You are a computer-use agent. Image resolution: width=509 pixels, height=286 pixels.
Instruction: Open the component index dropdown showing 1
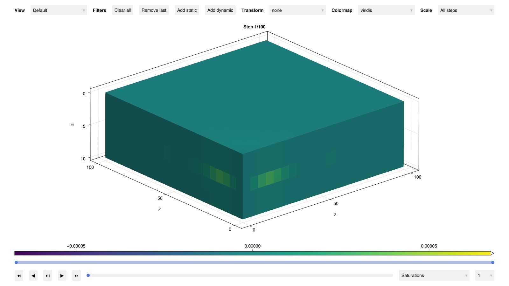tap(485, 276)
